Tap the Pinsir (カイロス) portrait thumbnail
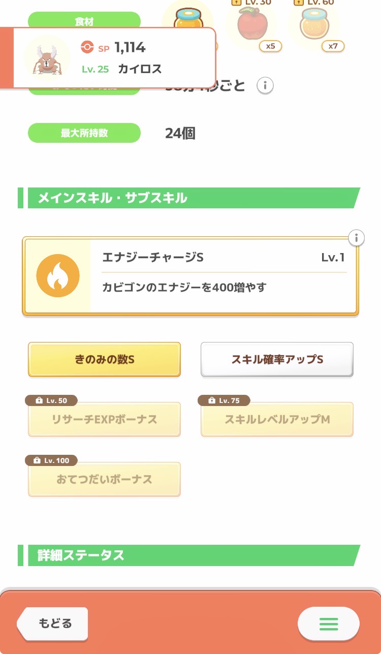 47,57
